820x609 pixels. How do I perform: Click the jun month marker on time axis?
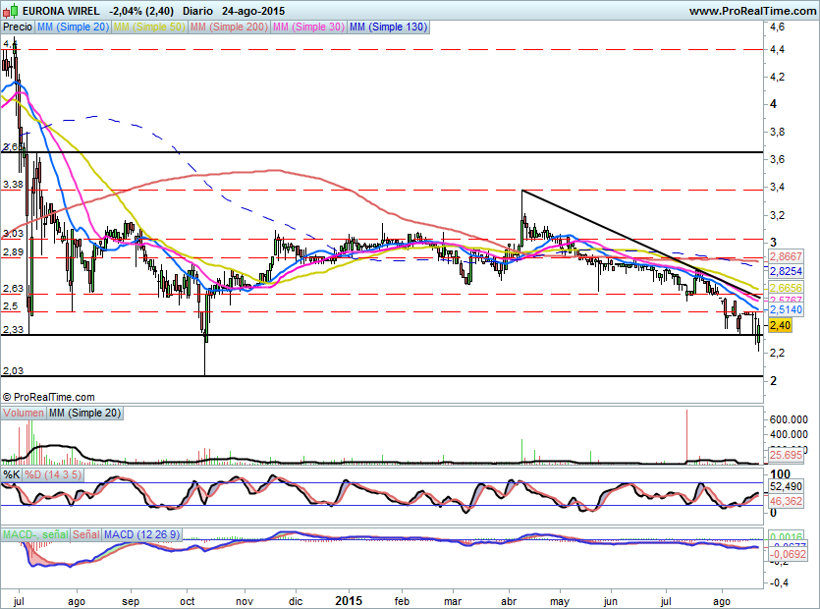tap(610, 602)
